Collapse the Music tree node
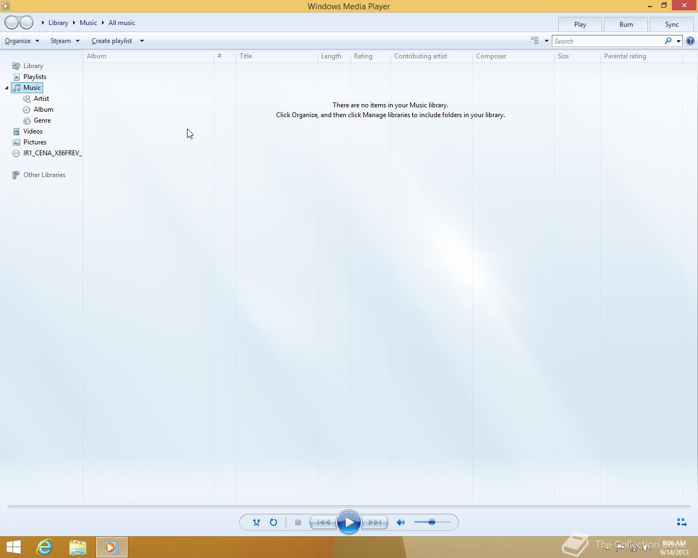Screen dimensions: 698x558 7,88
